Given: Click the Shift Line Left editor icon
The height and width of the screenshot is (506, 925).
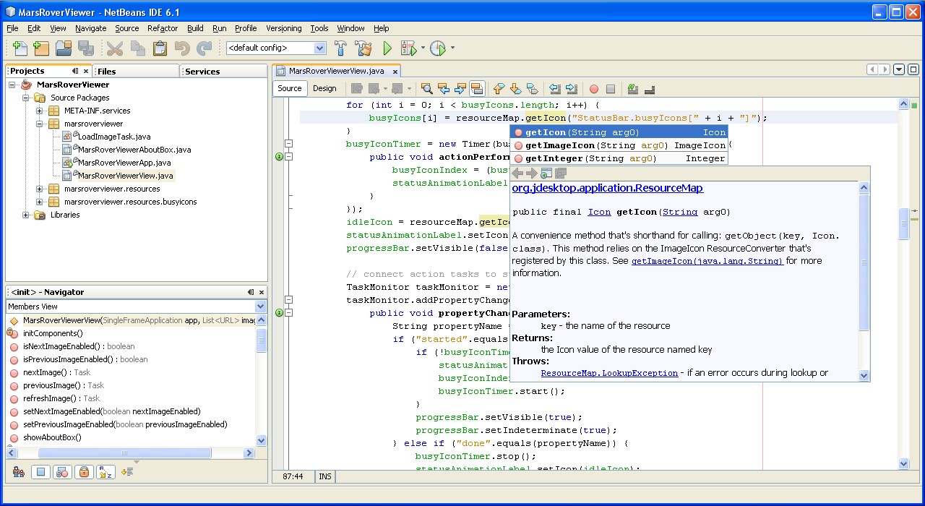Looking at the screenshot, I should tap(555, 89).
